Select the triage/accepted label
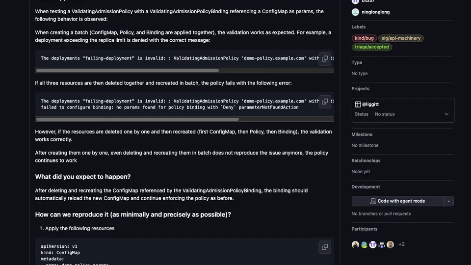Screen dimensions: 471x265 (x=371, y=47)
